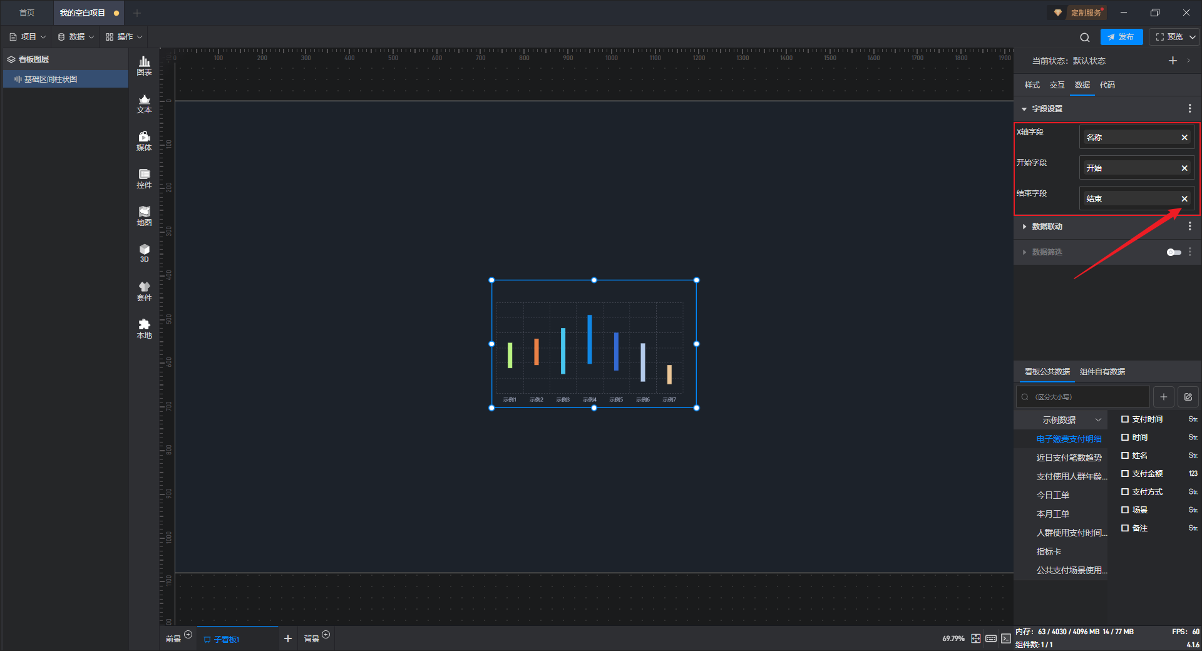Select the bar chart on the canvas
This screenshot has height=651, width=1202.
point(593,344)
